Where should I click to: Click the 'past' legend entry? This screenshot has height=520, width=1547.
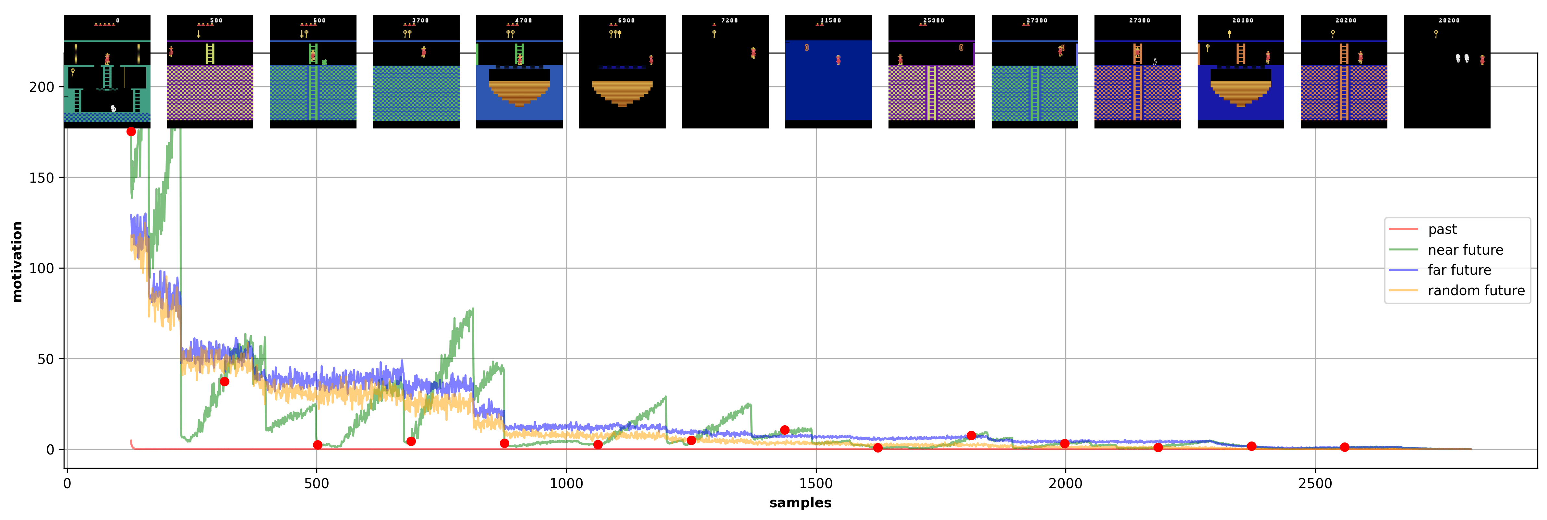[x=1442, y=229]
